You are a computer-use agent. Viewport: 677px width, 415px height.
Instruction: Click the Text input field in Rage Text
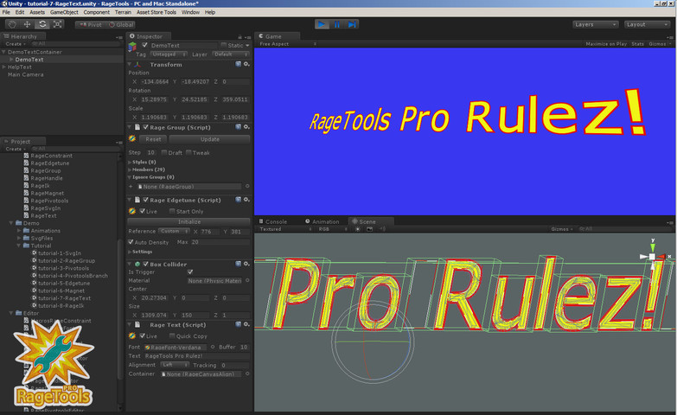(x=197, y=356)
